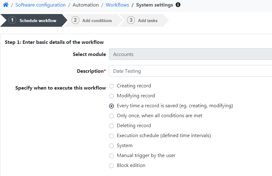Select Modifying record radio option
Screen dimensions: 272x176
111,96
